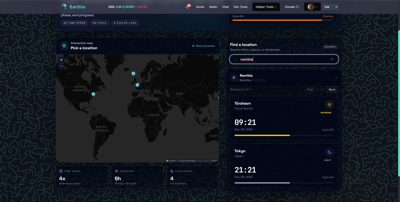Click the orange Cycle 3/4 progress bar
This screenshot has height=202, width=400.
[282, 20]
